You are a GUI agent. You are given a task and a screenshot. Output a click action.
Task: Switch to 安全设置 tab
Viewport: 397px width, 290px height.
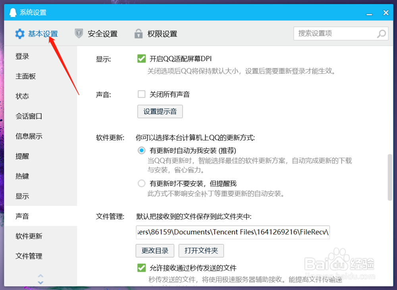click(96, 34)
